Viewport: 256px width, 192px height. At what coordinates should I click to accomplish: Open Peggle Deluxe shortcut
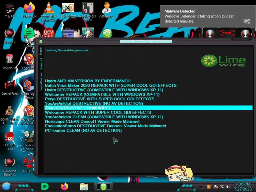point(28,62)
